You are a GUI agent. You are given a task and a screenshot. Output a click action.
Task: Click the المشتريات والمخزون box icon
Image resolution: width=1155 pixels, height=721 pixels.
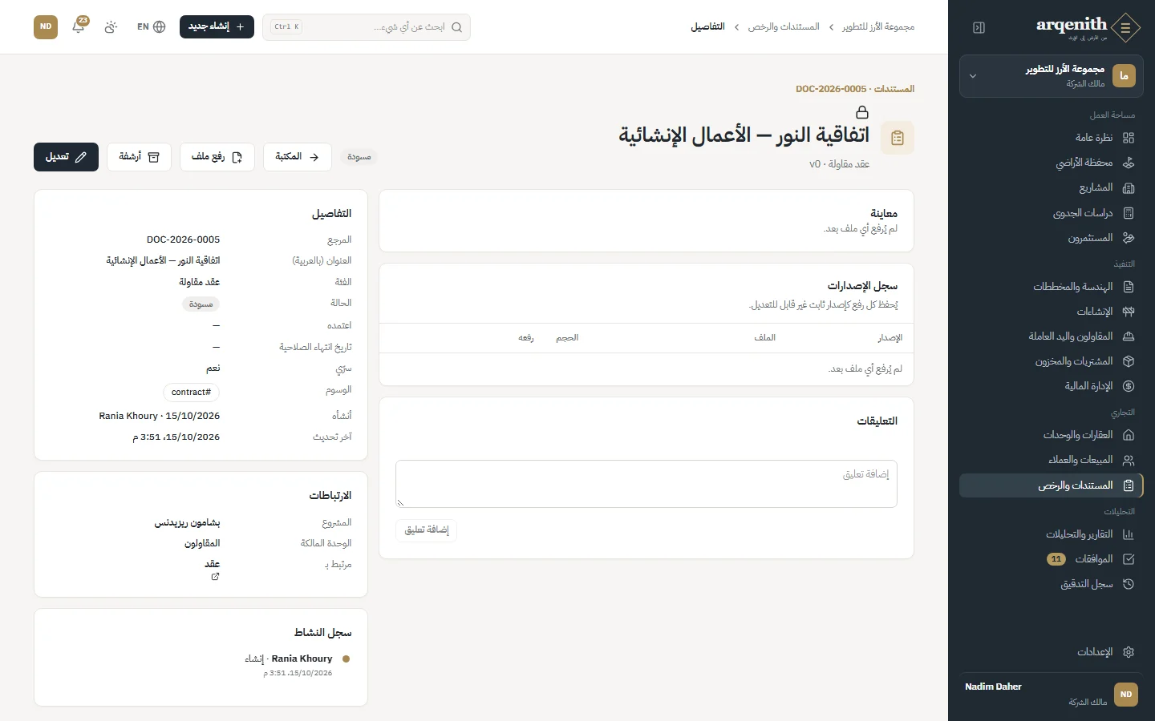click(1129, 361)
